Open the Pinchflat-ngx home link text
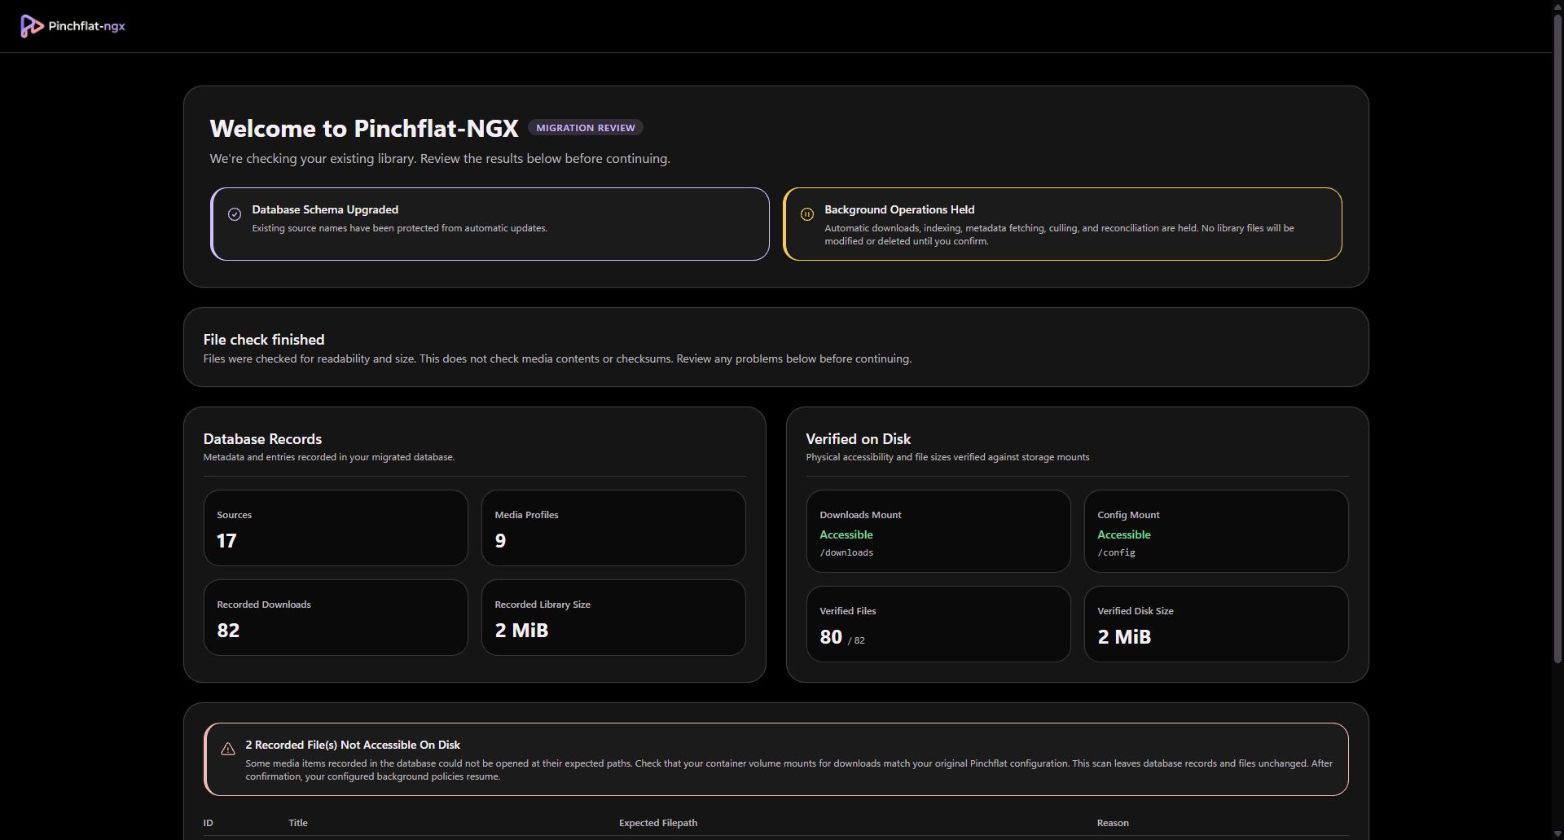This screenshot has height=840, width=1564. 87,26
